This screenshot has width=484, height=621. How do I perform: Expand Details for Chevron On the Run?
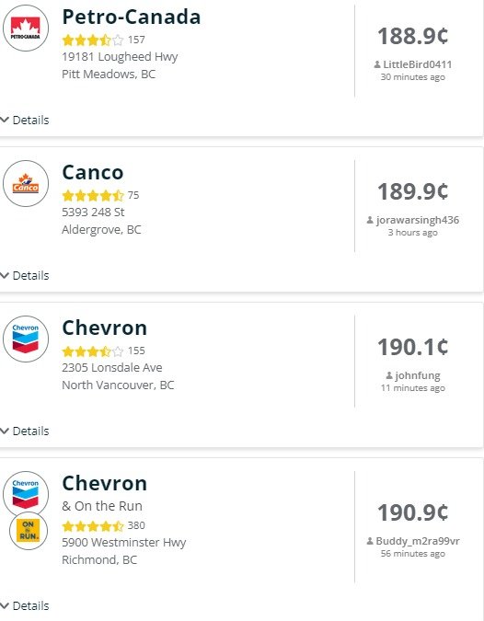[x=25, y=605]
